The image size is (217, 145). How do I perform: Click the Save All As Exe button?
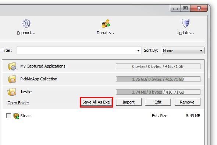(96, 102)
